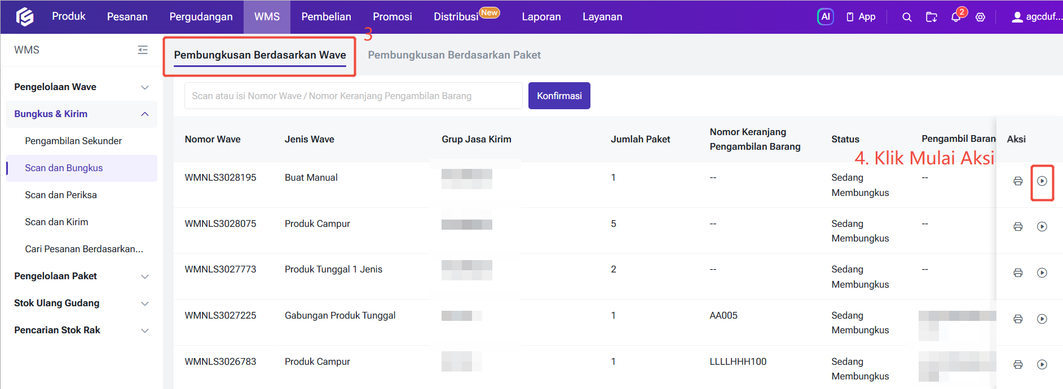Print wave WMNLS3027225
Screen dimensions: 1063x389
pyautogui.click(x=1018, y=319)
